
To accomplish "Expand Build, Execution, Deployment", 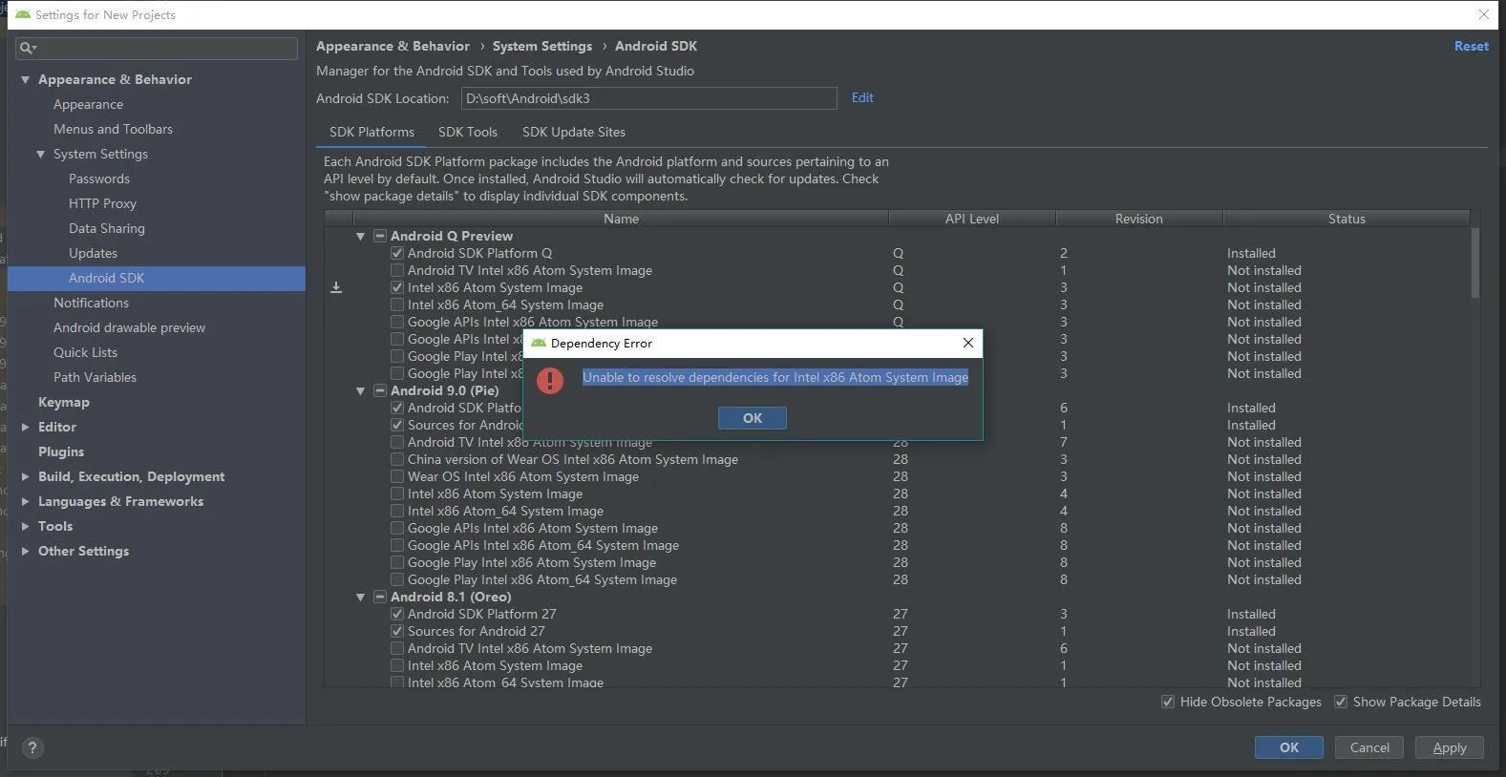I will [26, 476].
